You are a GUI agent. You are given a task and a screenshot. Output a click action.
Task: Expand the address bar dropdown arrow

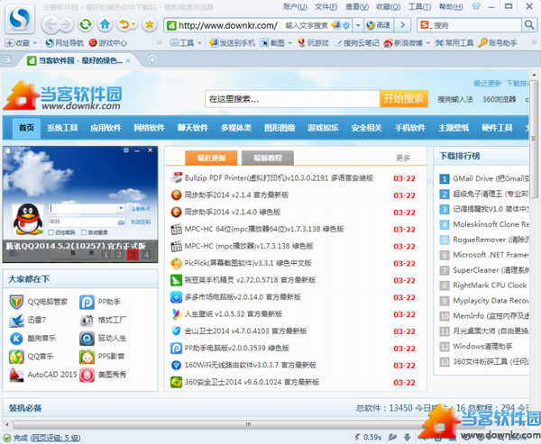[358, 25]
